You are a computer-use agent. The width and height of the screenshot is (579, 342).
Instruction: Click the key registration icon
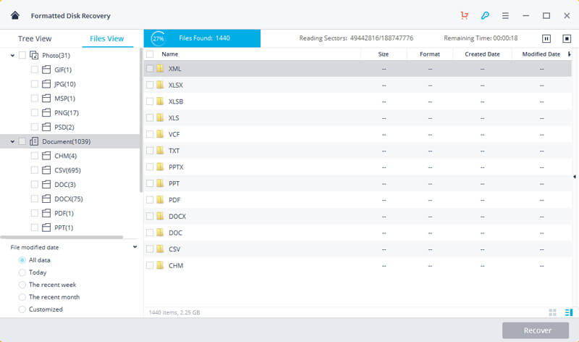coord(485,15)
